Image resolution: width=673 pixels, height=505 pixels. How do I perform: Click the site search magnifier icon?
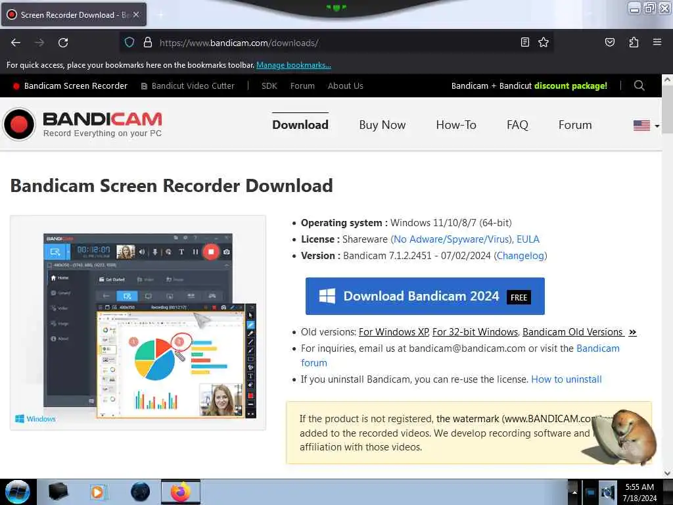(x=639, y=85)
